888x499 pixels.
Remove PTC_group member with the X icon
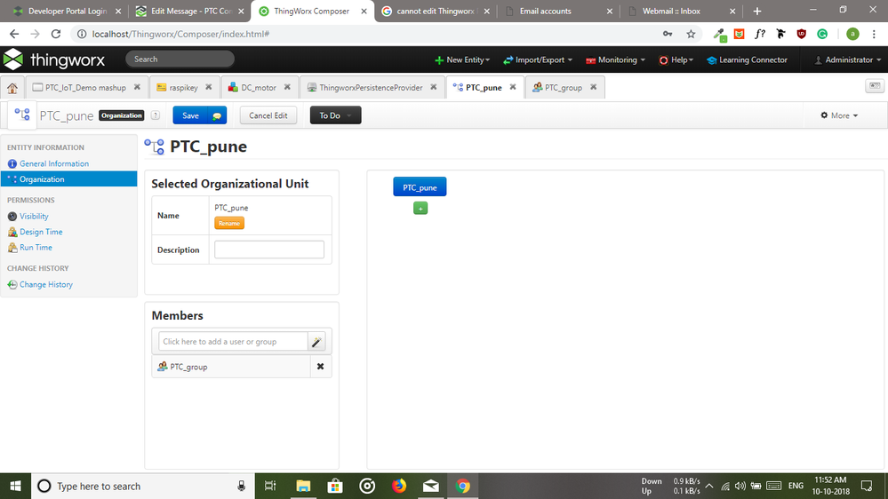(321, 367)
